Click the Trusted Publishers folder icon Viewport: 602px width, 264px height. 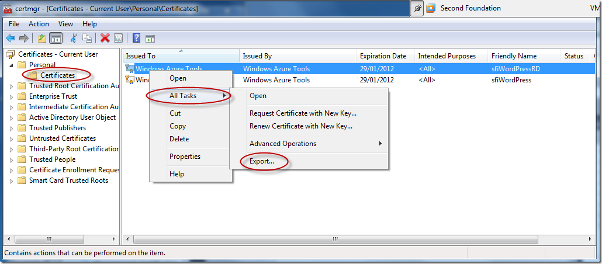pos(22,128)
